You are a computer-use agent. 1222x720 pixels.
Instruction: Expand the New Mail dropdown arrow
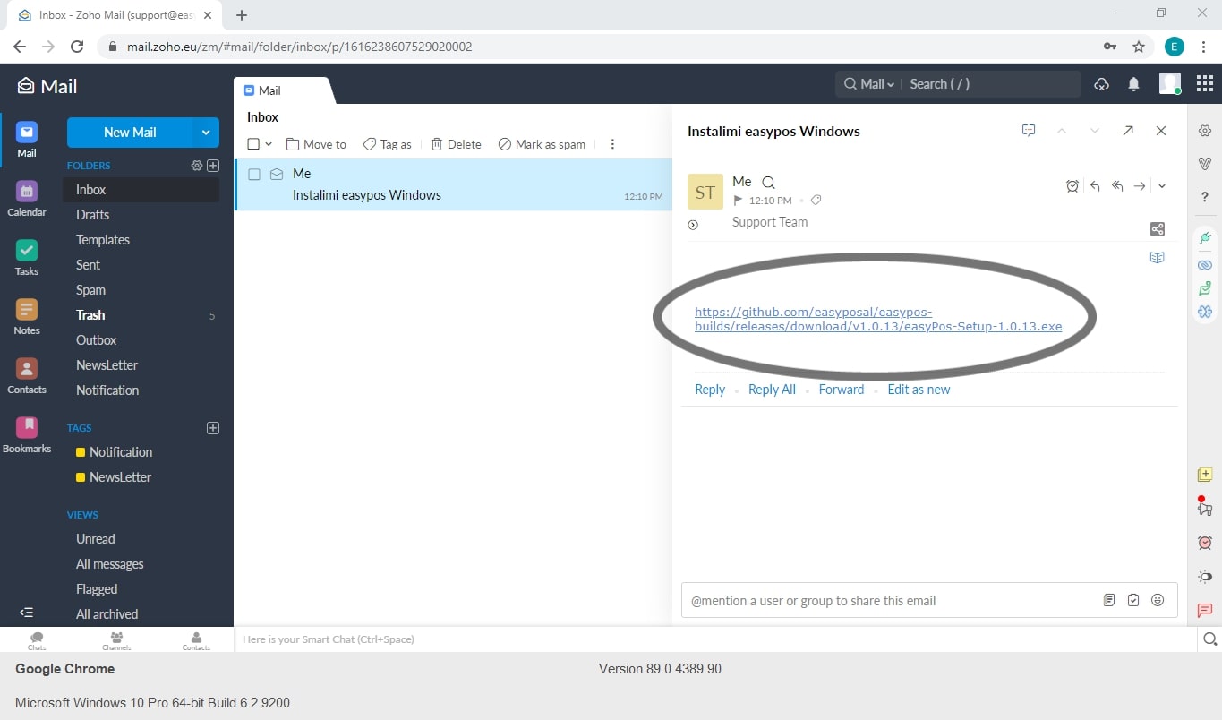click(x=204, y=132)
